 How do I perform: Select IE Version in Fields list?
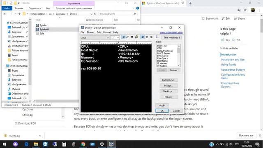tap(162, 63)
